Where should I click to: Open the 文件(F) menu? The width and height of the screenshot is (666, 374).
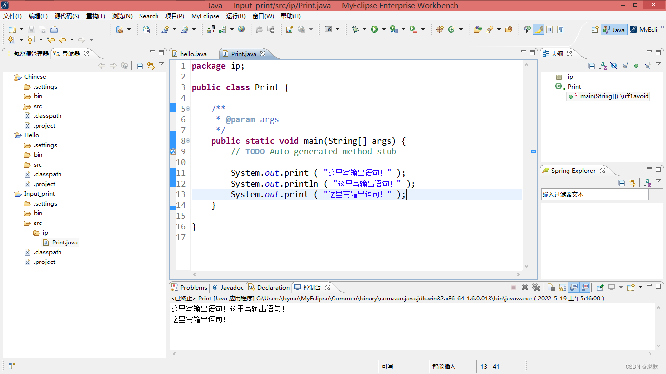pyautogui.click(x=12, y=16)
